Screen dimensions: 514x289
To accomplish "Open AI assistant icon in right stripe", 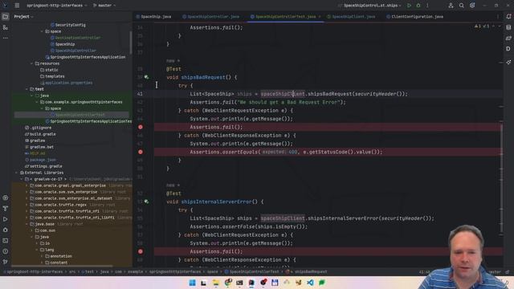I will pos(508,62).
